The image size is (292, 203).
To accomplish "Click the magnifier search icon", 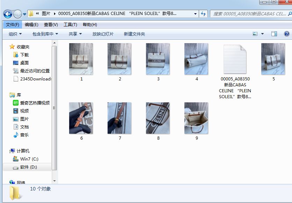I will pyautogui.click(x=290, y=14).
